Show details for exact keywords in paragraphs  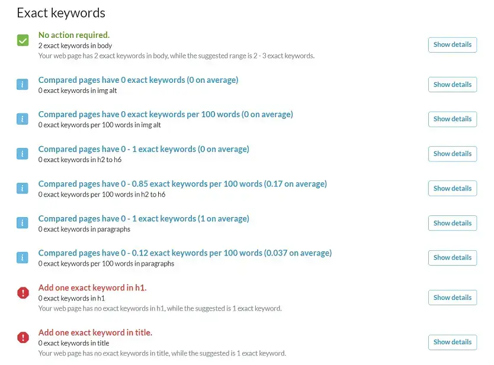(452, 223)
